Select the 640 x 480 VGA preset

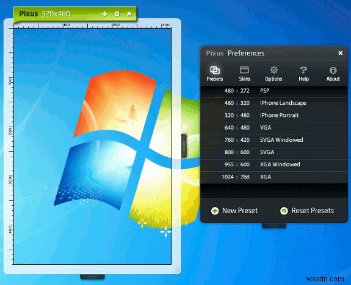point(274,127)
